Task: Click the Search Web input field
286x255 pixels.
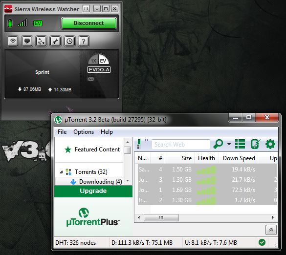Action: click(180, 145)
